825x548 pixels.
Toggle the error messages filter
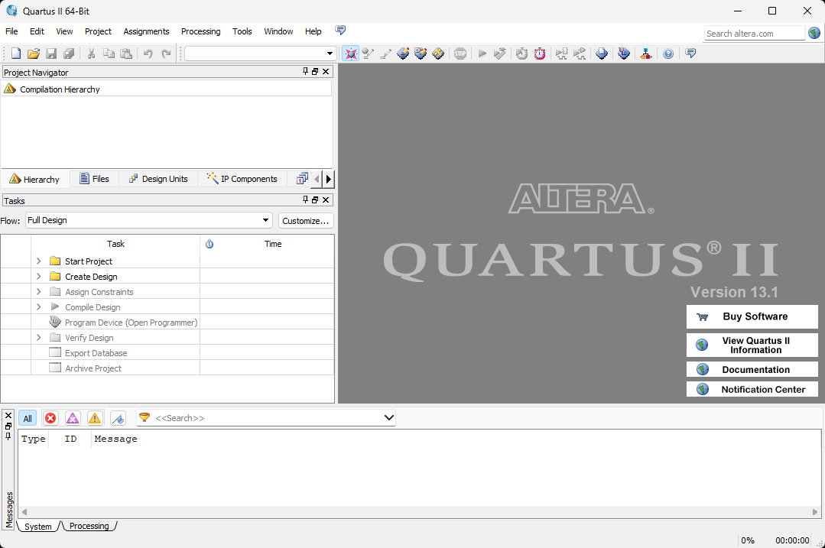50,418
